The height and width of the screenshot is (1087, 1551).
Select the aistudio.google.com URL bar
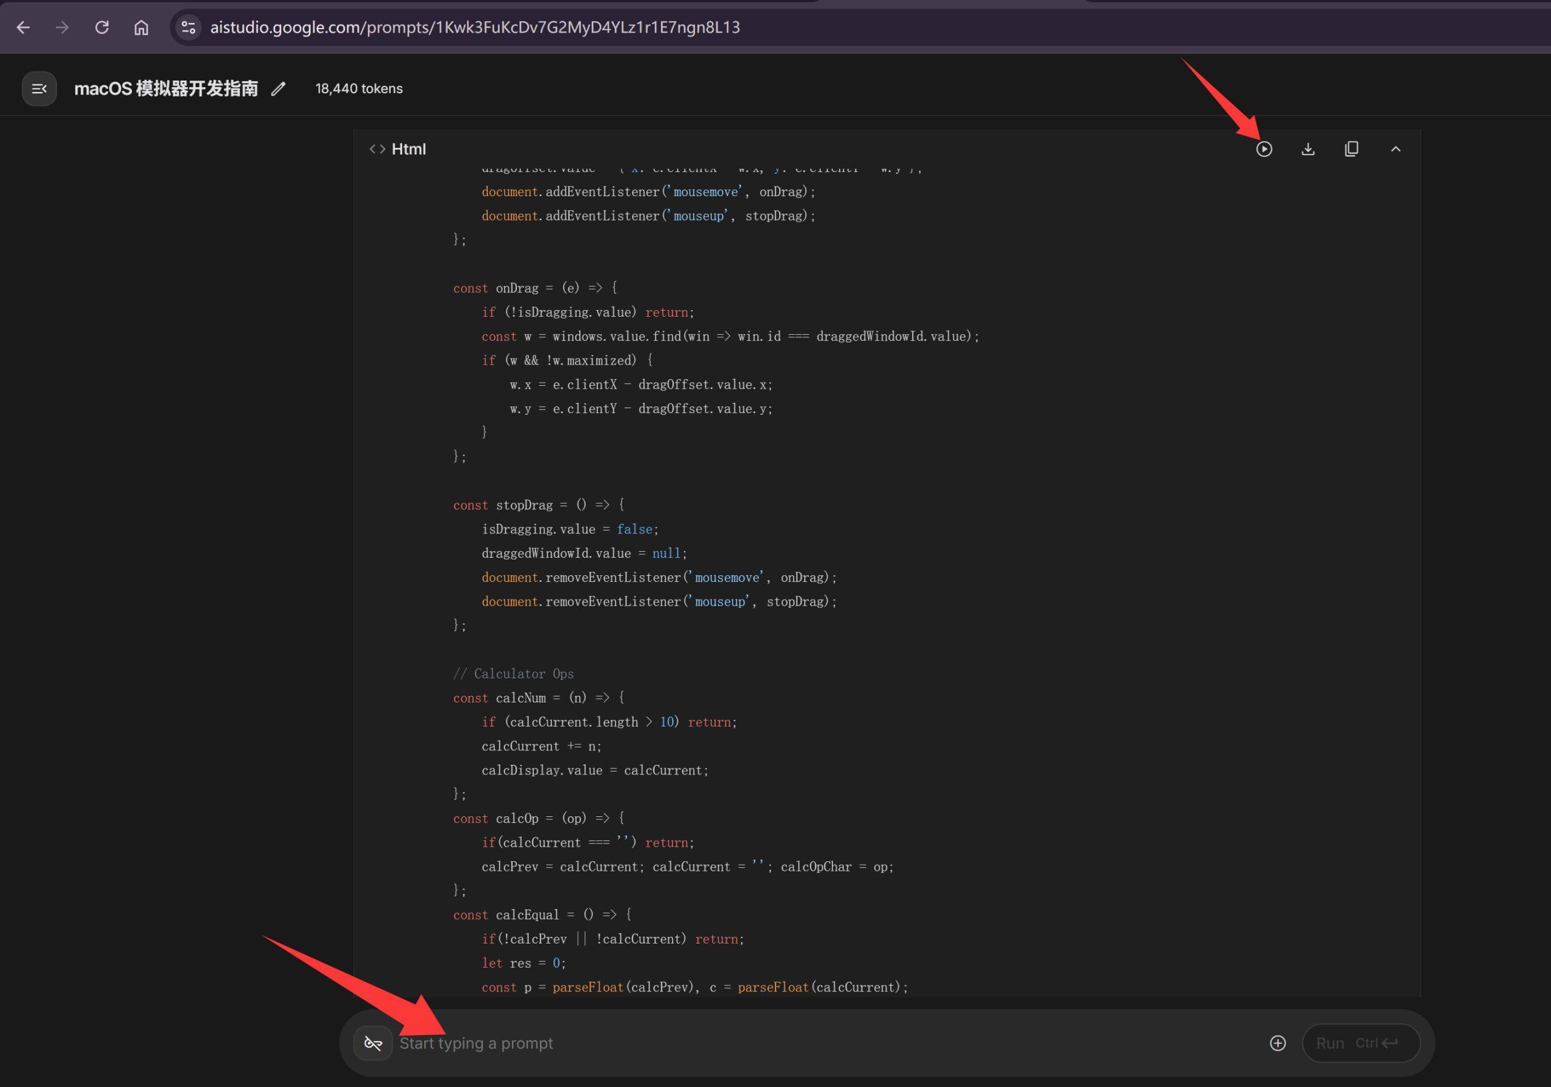475,27
